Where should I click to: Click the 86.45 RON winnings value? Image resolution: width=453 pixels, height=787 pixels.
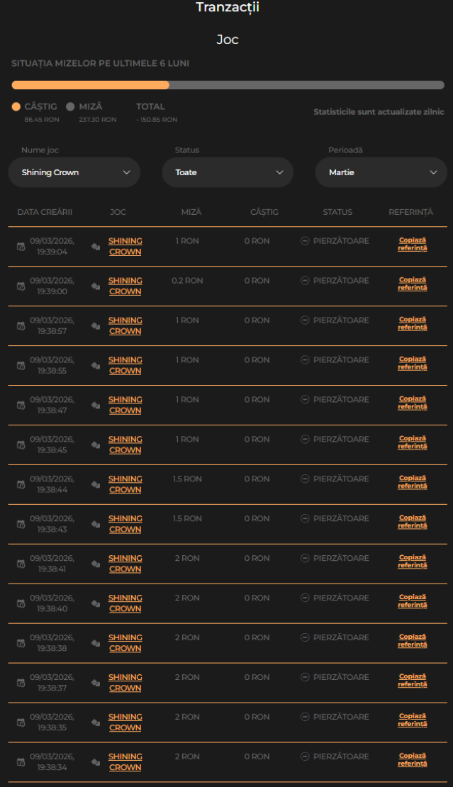pos(42,120)
